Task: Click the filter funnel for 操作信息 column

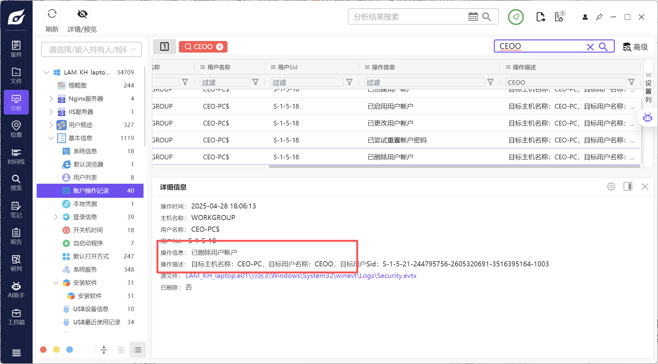Action: [x=490, y=82]
